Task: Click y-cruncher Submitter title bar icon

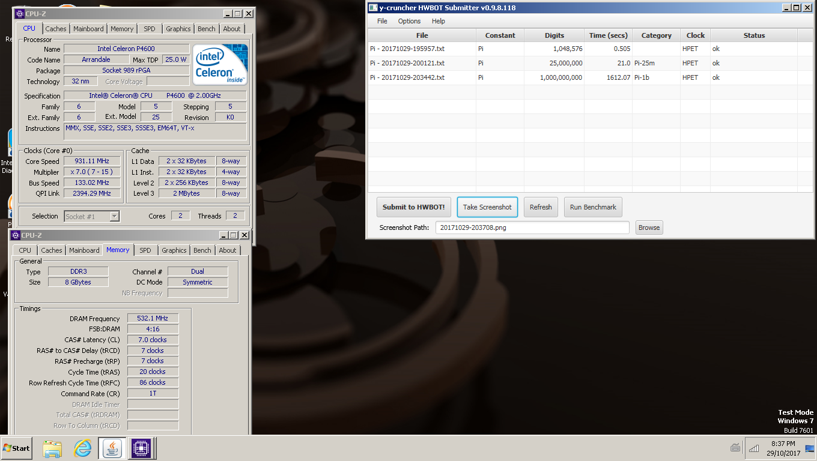Action: [373, 8]
